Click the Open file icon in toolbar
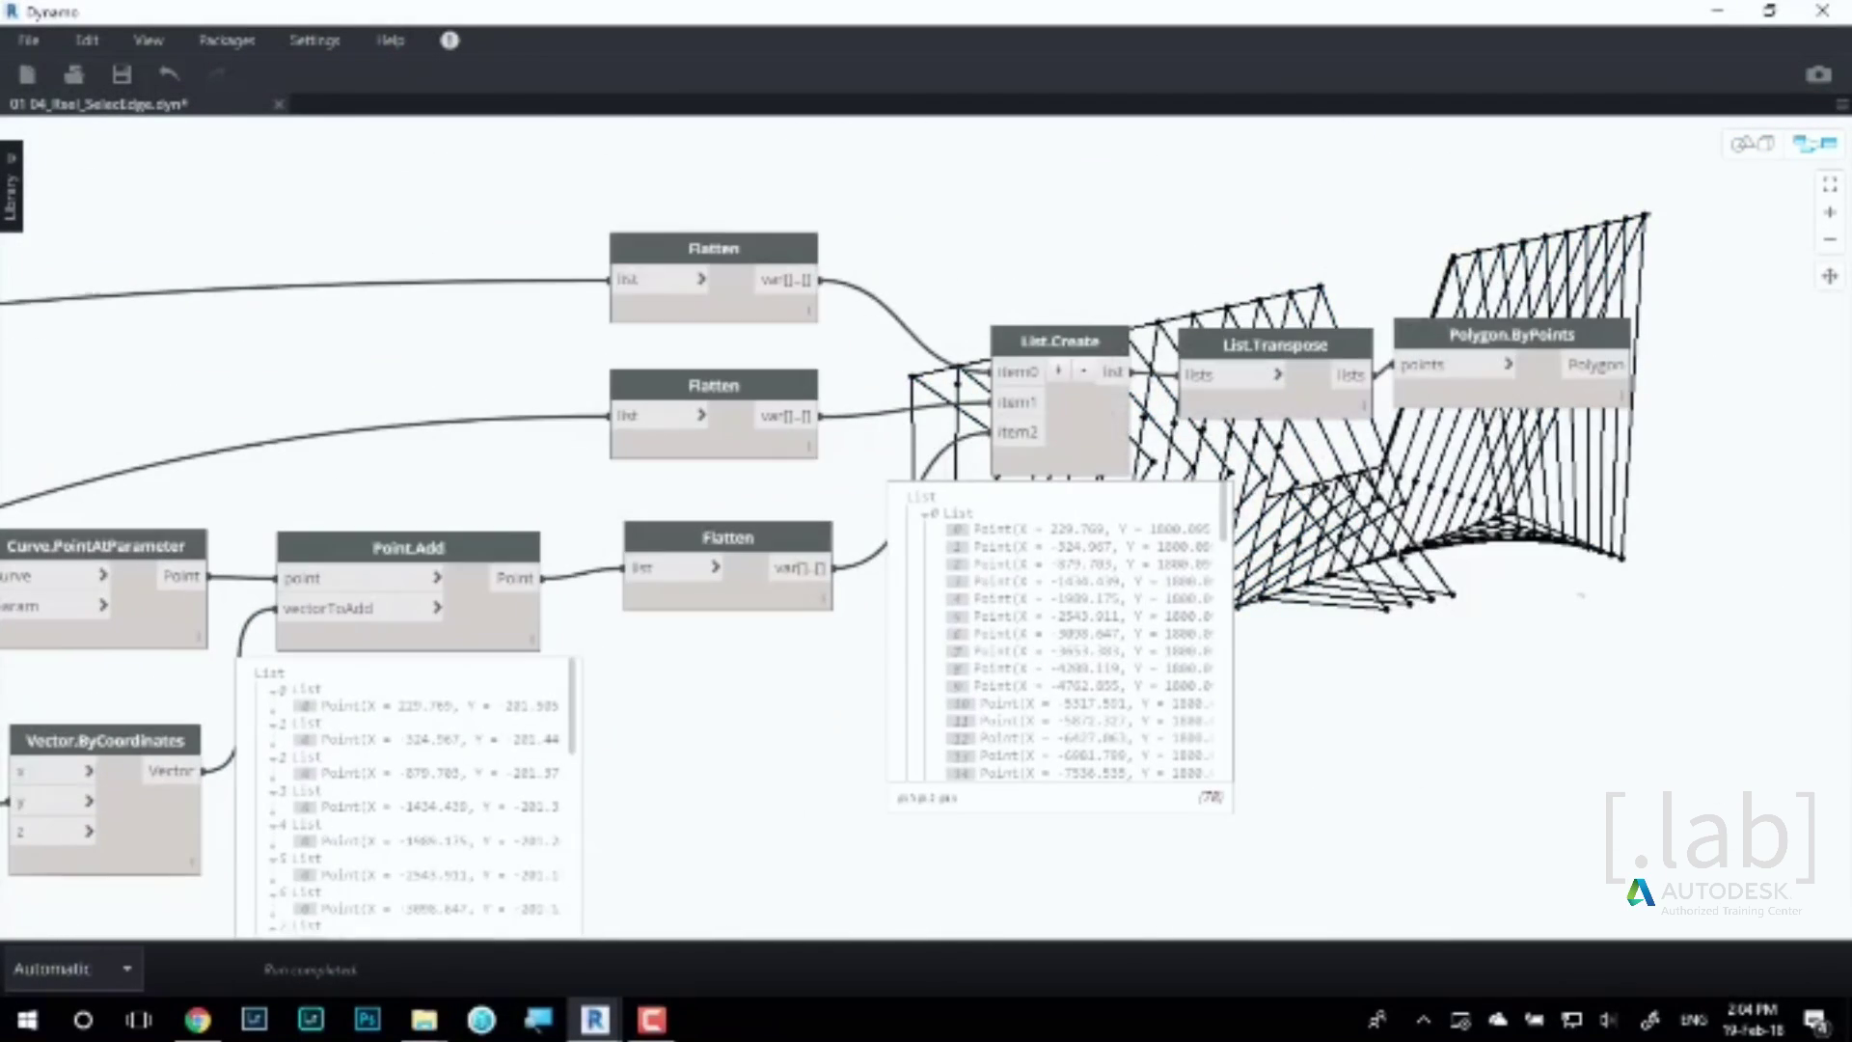The height and width of the screenshot is (1042, 1852). [74, 74]
